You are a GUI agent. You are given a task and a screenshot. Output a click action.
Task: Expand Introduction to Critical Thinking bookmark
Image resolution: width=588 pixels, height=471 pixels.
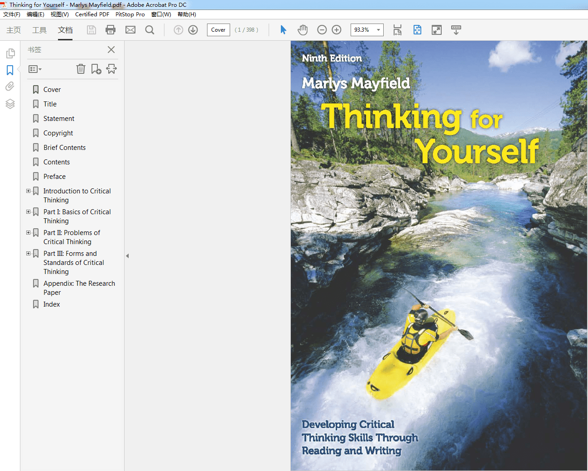(x=28, y=191)
